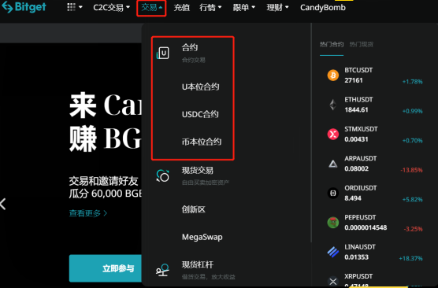Click the futures contract U icon
The width and height of the screenshot is (438, 288).
click(163, 53)
